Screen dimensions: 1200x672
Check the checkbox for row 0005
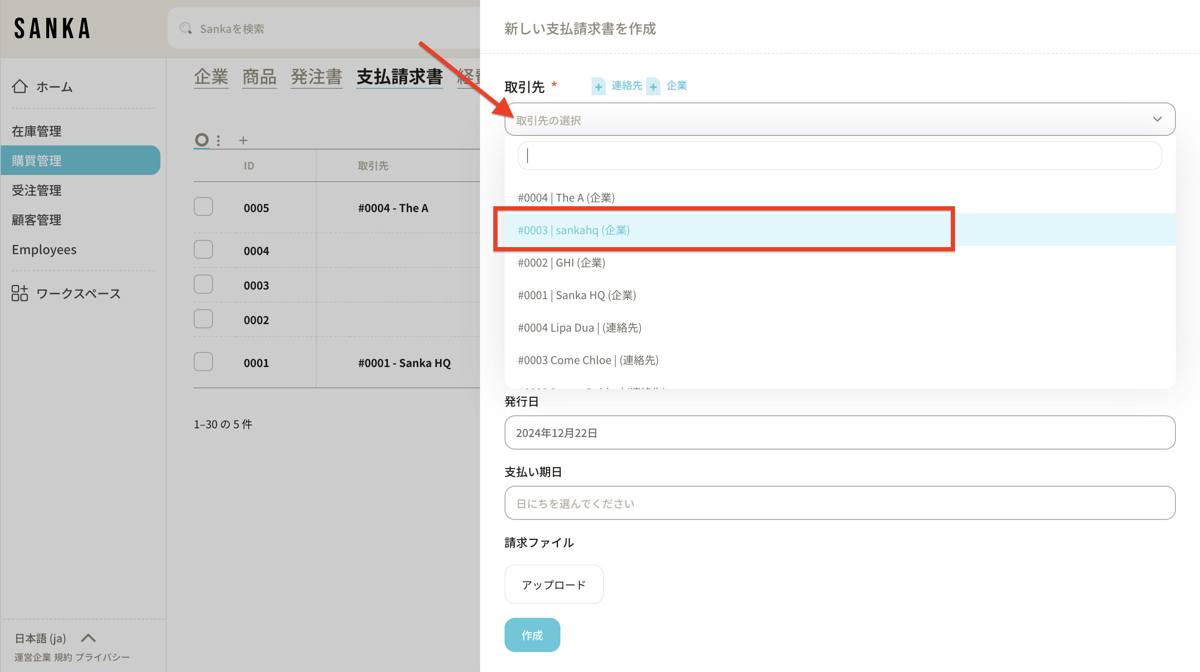pyautogui.click(x=203, y=207)
